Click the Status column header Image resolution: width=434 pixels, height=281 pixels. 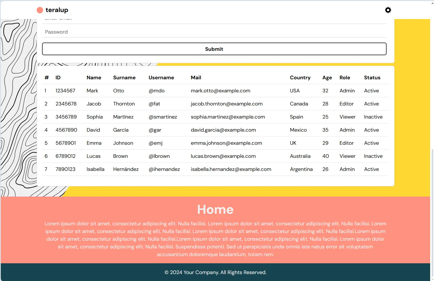coord(372,77)
